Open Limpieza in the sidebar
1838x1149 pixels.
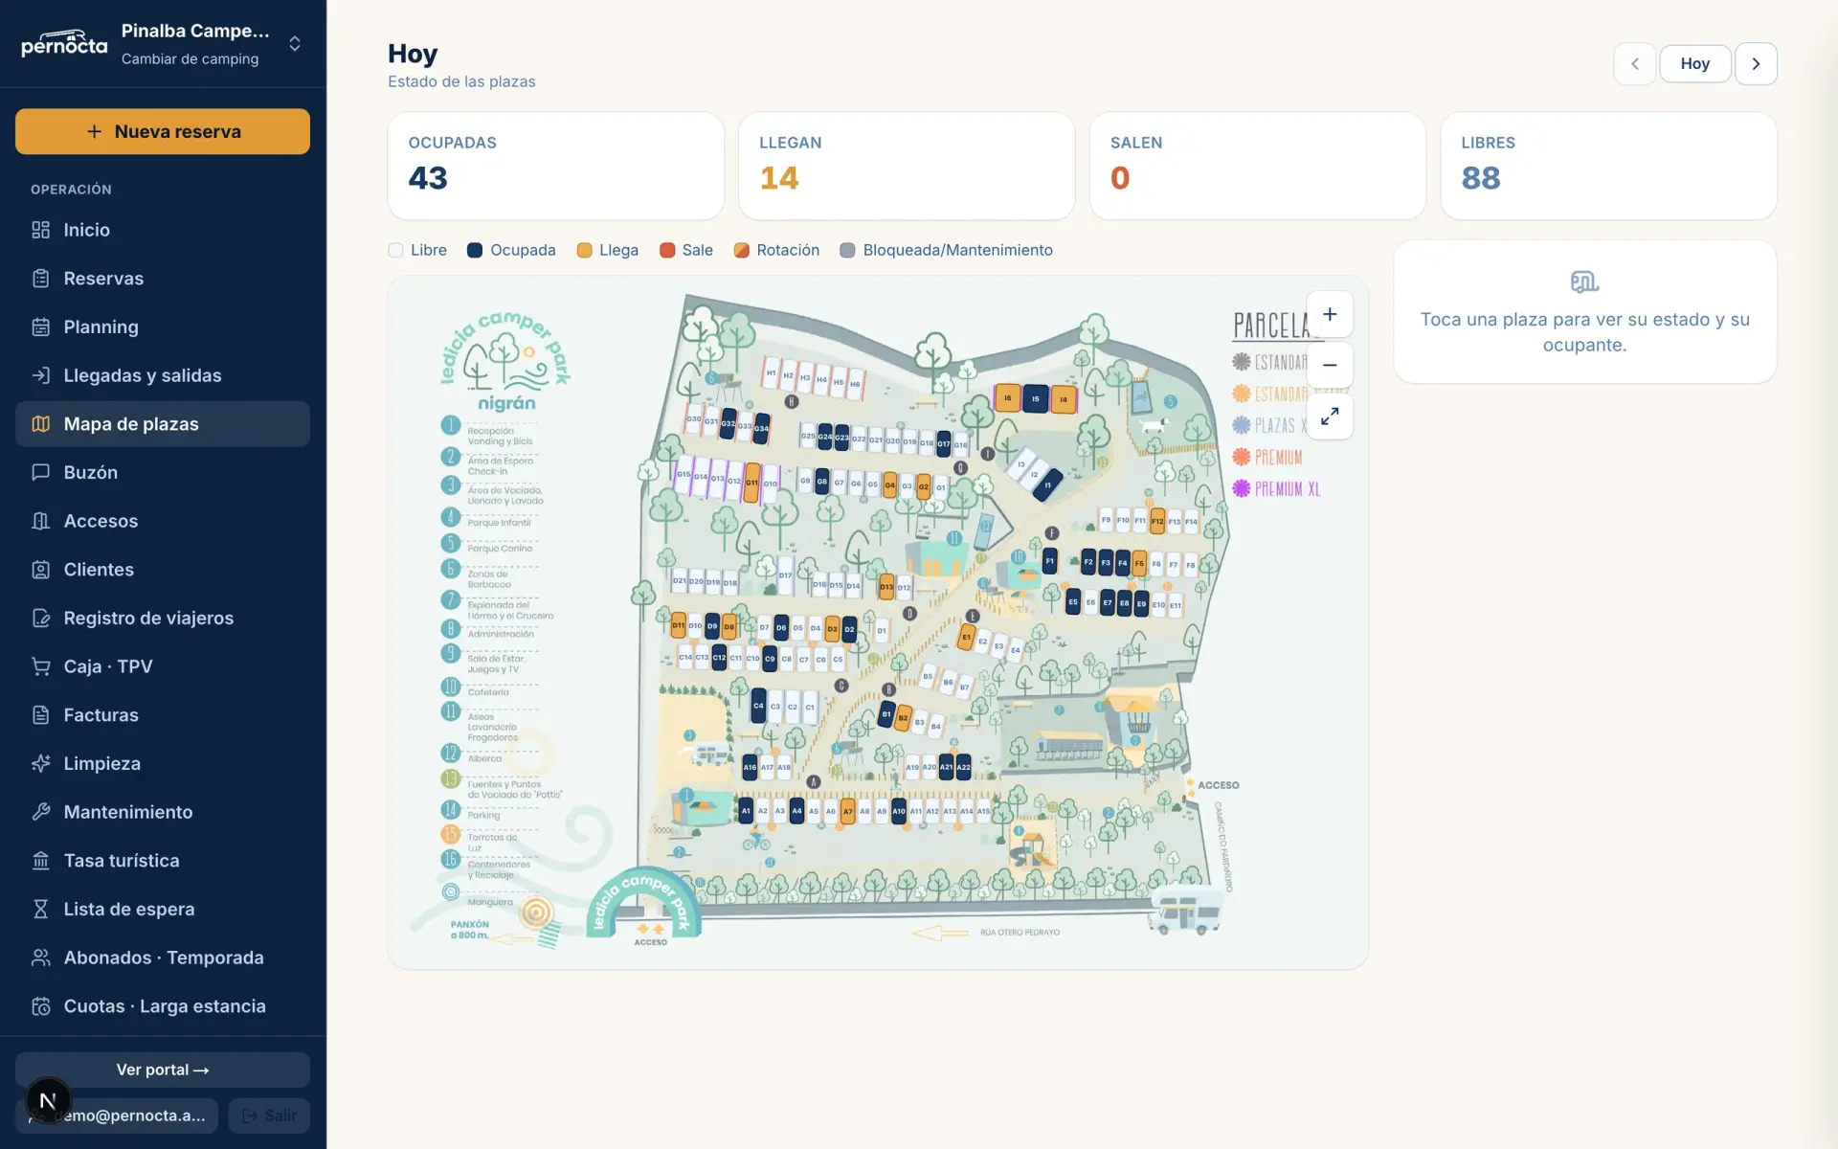click(x=163, y=763)
